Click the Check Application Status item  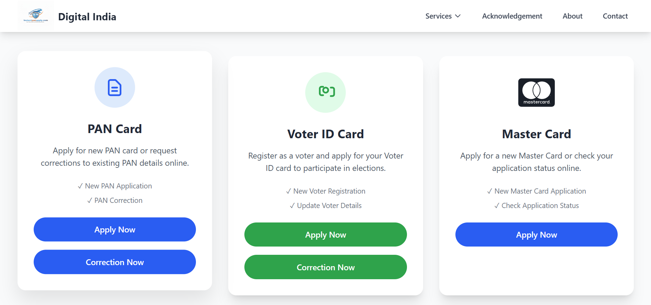[x=537, y=206]
